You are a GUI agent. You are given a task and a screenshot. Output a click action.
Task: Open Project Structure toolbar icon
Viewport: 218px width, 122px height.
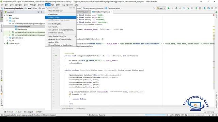pos(208,8)
